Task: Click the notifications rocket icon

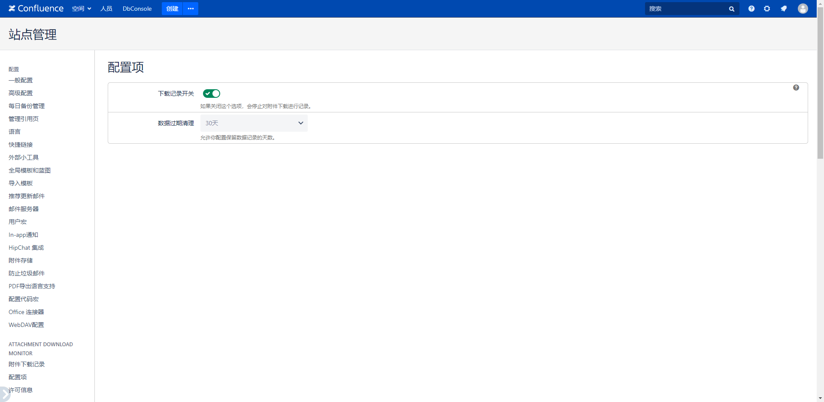Action: pos(784,9)
